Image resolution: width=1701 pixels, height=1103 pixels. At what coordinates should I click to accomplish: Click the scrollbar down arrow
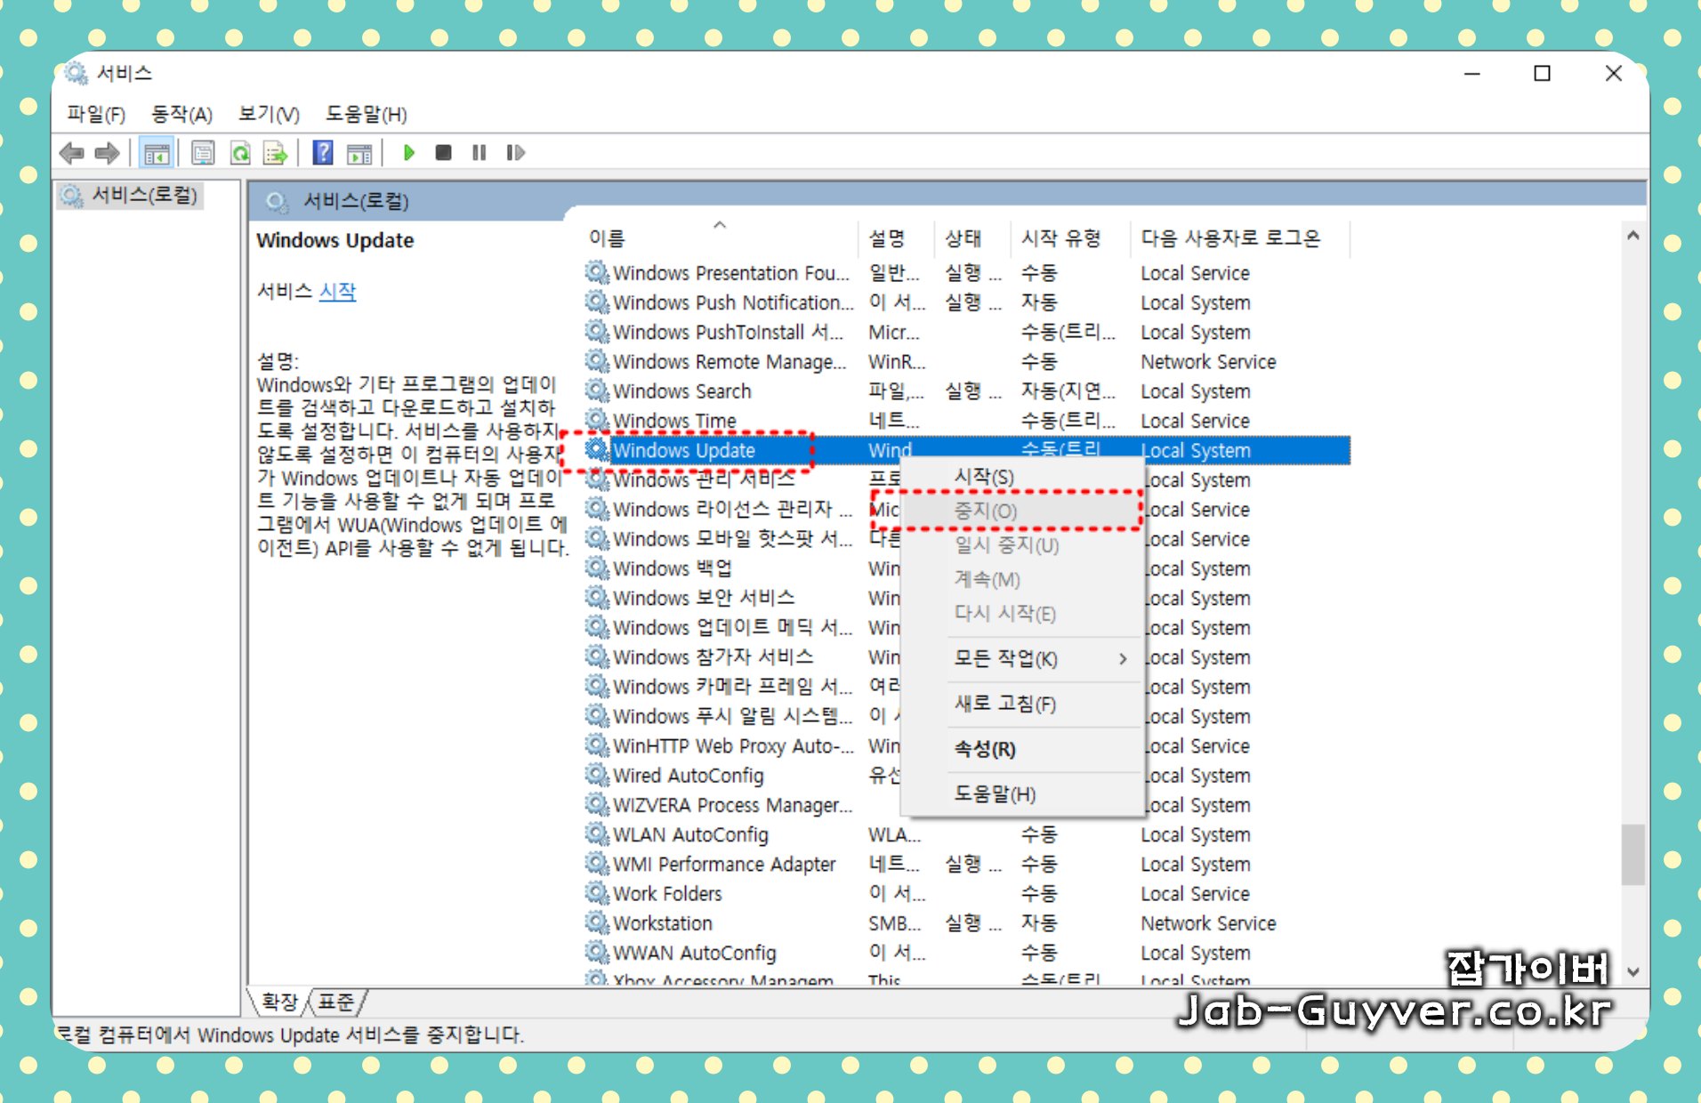(1632, 972)
